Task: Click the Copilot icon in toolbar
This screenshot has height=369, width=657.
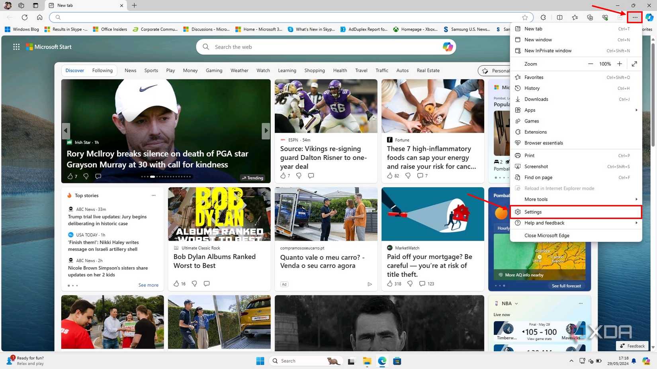Action: [649, 17]
